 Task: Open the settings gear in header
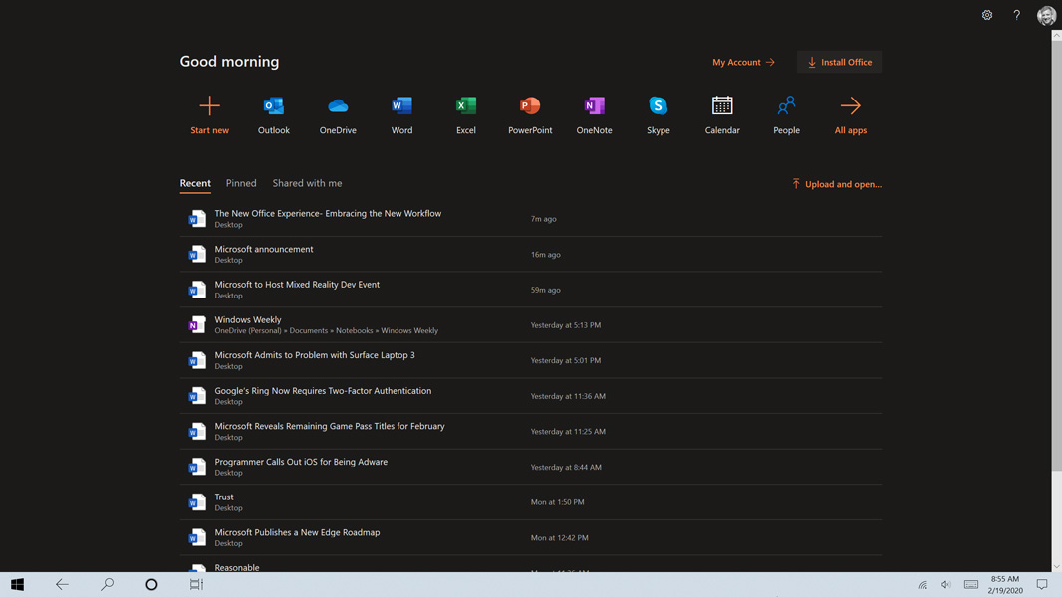[987, 15]
